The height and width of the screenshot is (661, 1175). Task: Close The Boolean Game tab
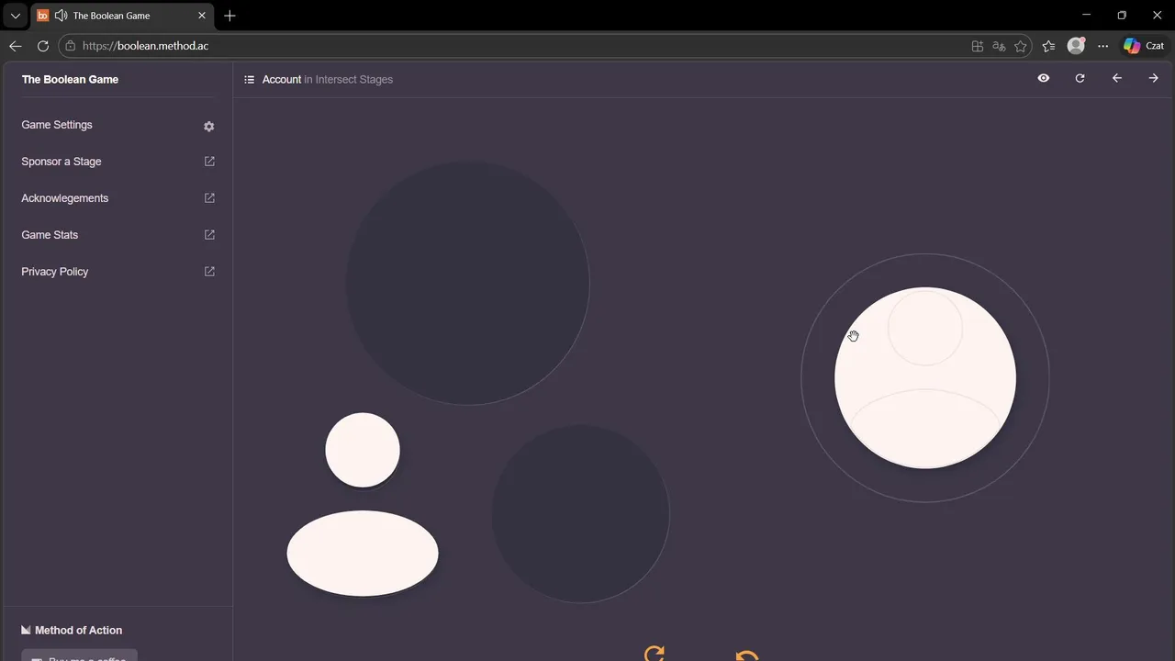(x=202, y=16)
